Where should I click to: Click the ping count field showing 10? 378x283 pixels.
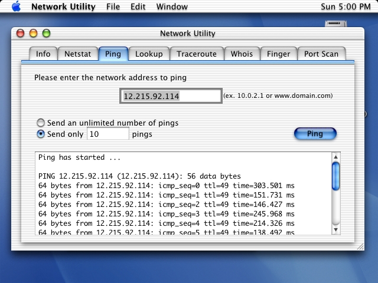click(x=107, y=134)
